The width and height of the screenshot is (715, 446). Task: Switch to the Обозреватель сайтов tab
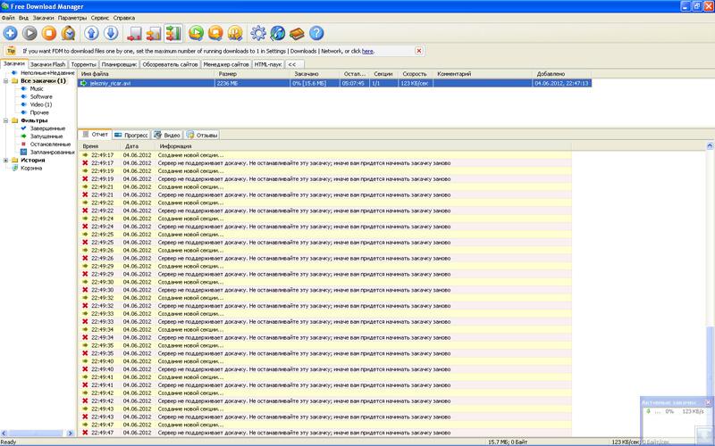pyautogui.click(x=170, y=64)
